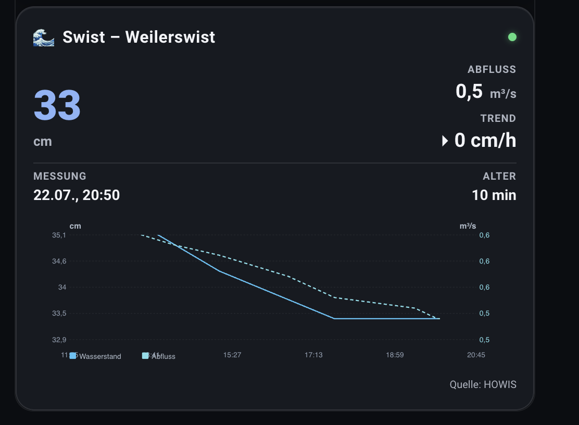579x425 pixels.
Task: Click the solid line's endpoint on chart
Action: [439, 318]
